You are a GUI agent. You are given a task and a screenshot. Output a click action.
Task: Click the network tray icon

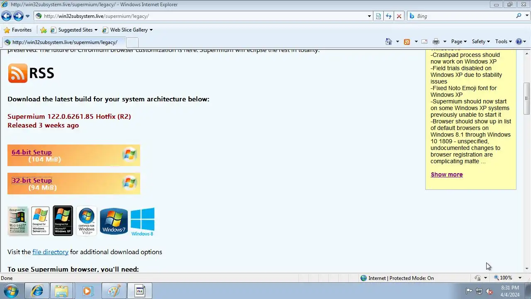click(479, 291)
